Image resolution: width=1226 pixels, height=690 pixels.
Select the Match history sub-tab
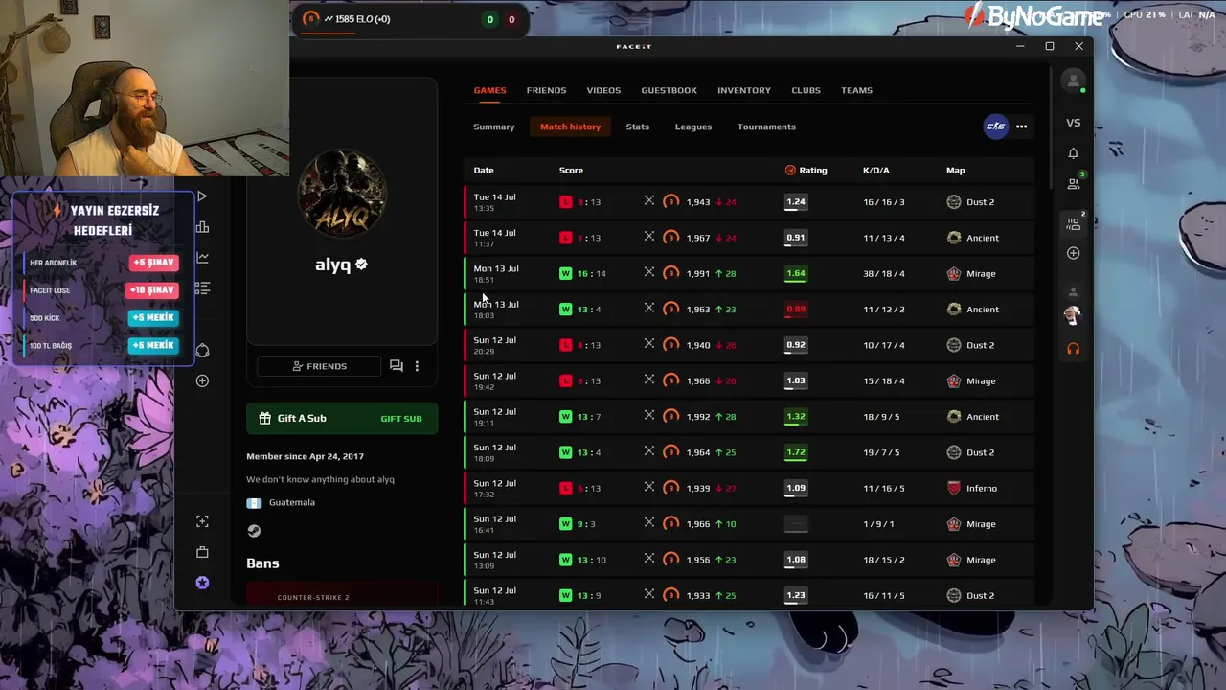570,126
